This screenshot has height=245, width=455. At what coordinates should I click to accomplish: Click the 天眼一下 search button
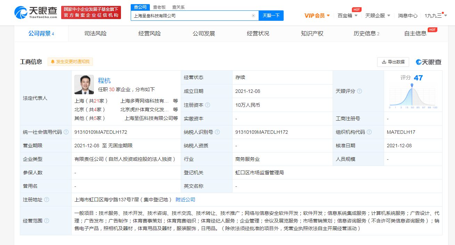(x=271, y=16)
